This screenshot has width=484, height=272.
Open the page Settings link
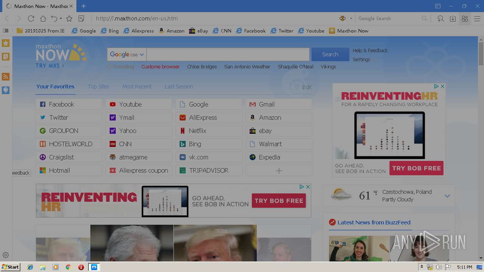(x=361, y=59)
